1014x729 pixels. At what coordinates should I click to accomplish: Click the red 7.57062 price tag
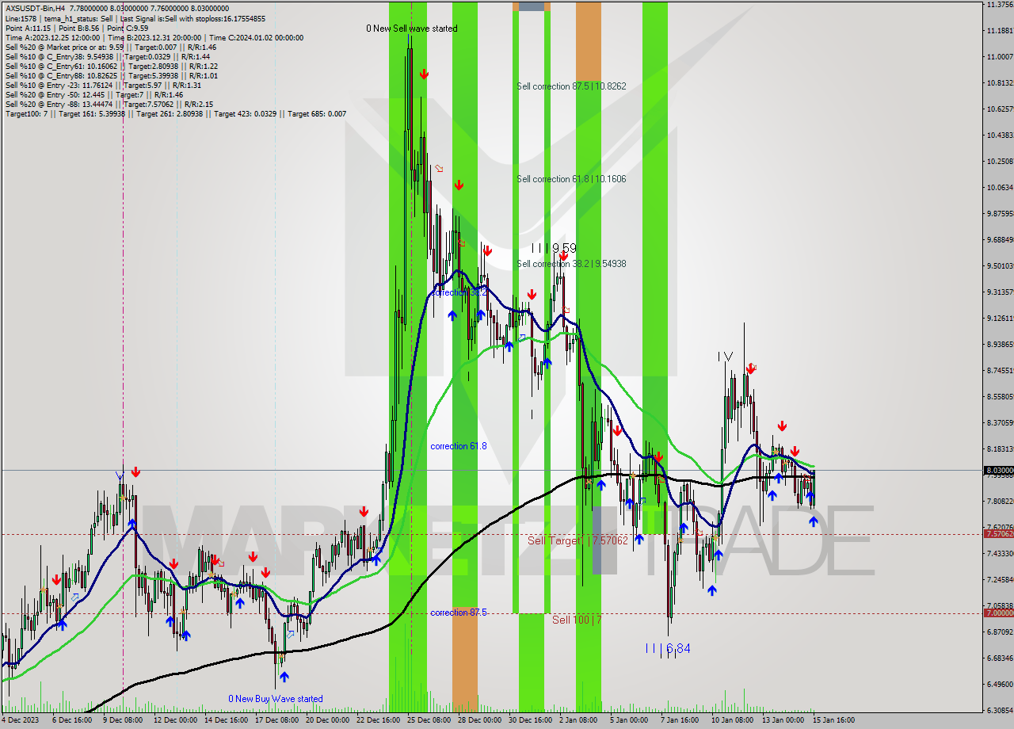coord(998,534)
